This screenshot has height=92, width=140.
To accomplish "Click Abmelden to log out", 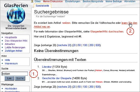I will (x=130, y=1).
